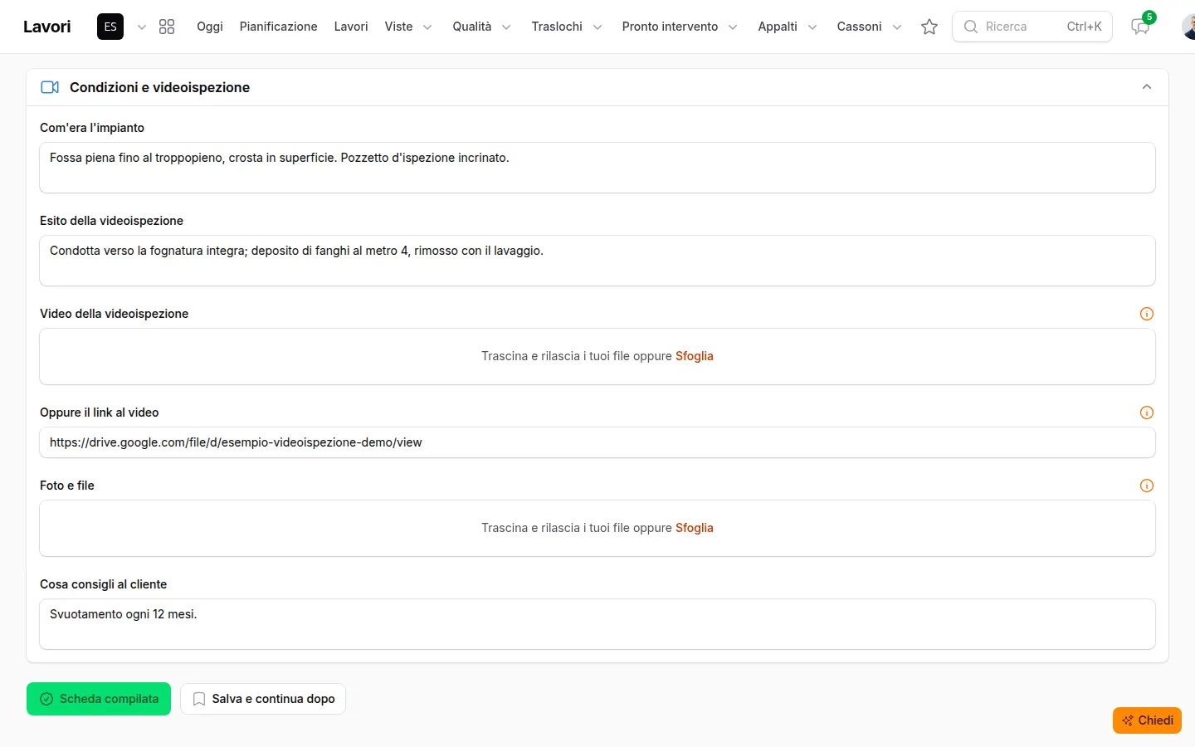The image size is (1195, 747).
Task: Click the Com'era l'impianto label
Action: 92,128
